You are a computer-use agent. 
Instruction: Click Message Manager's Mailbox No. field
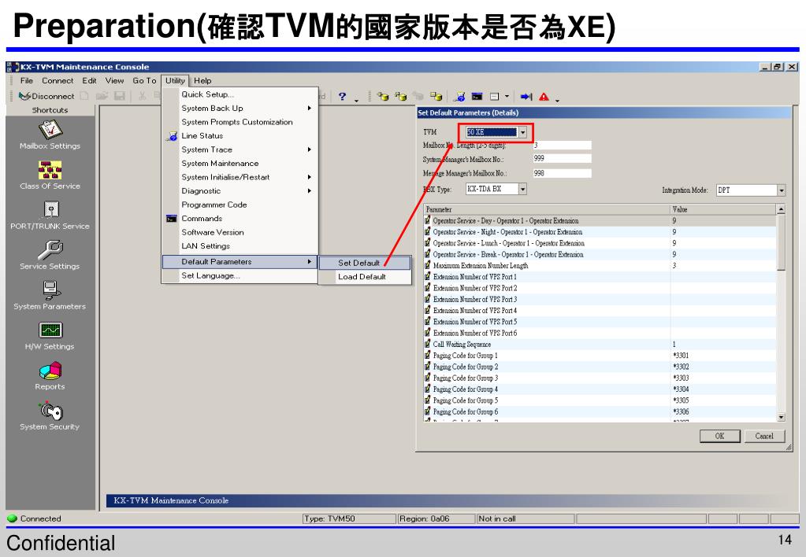pos(562,174)
